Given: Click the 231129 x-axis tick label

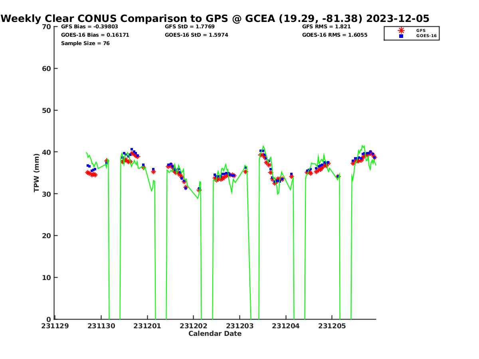Looking at the screenshot, I should pyautogui.click(x=55, y=326).
